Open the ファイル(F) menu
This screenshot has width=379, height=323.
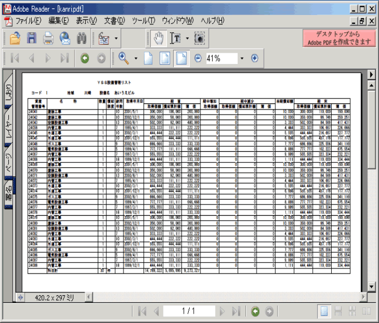(28, 21)
